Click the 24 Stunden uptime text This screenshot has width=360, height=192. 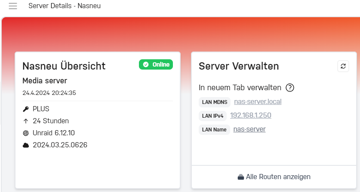point(51,121)
